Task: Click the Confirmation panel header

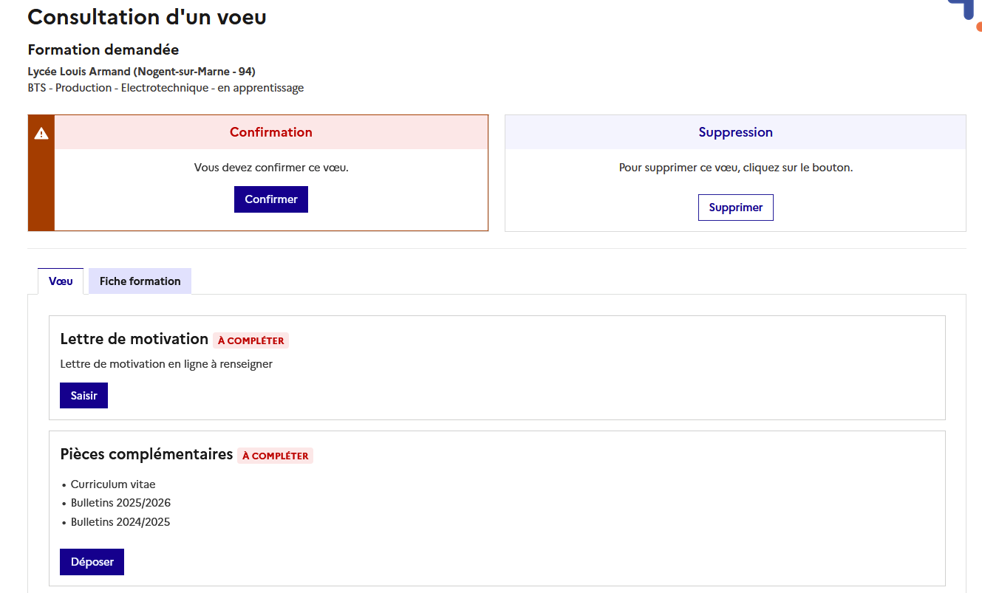Action: (270, 133)
